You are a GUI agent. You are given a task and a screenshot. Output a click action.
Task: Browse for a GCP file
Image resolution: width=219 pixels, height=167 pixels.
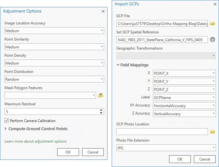pyautogui.click(x=212, y=23)
